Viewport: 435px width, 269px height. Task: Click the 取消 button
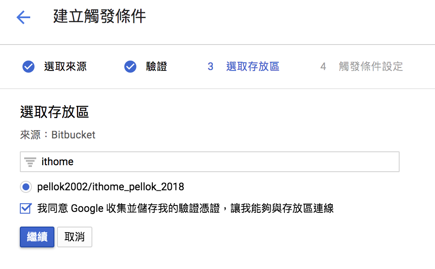(x=75, y=237)
